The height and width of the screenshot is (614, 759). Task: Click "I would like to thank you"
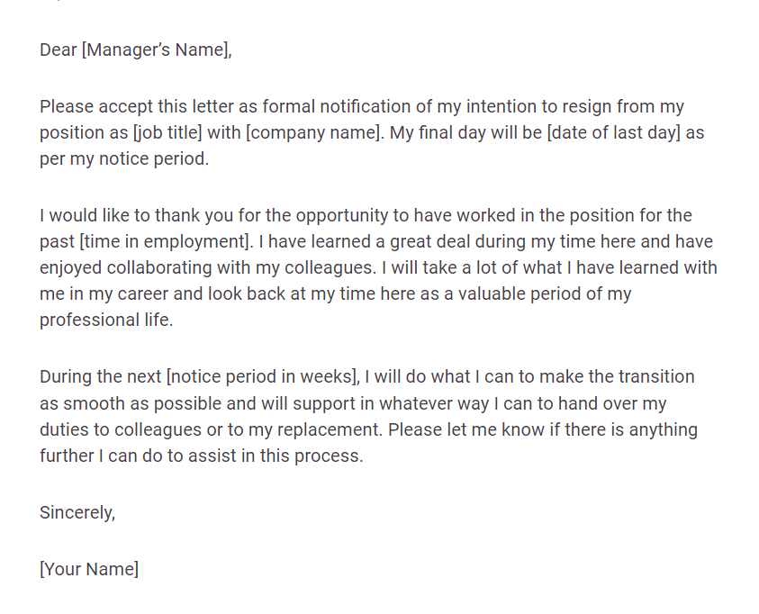140,215
